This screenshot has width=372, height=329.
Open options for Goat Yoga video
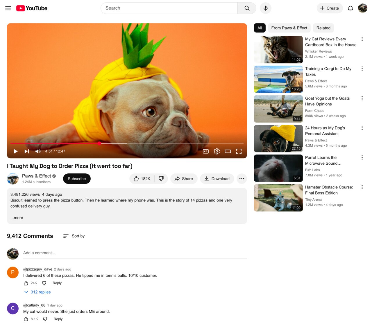tap(362, 98)
